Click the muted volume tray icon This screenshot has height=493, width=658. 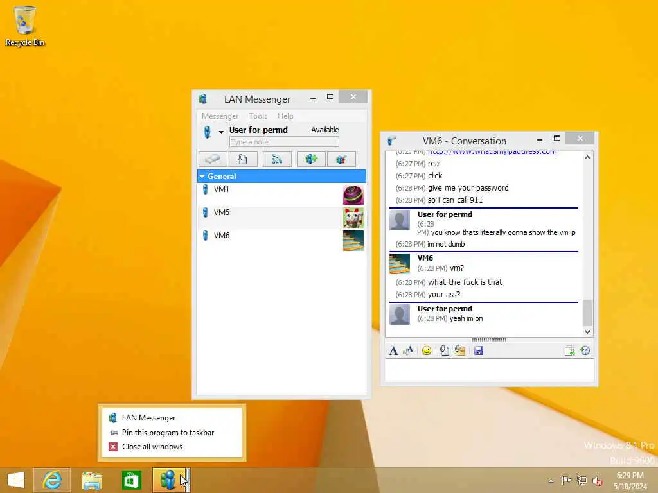(597, 480)
